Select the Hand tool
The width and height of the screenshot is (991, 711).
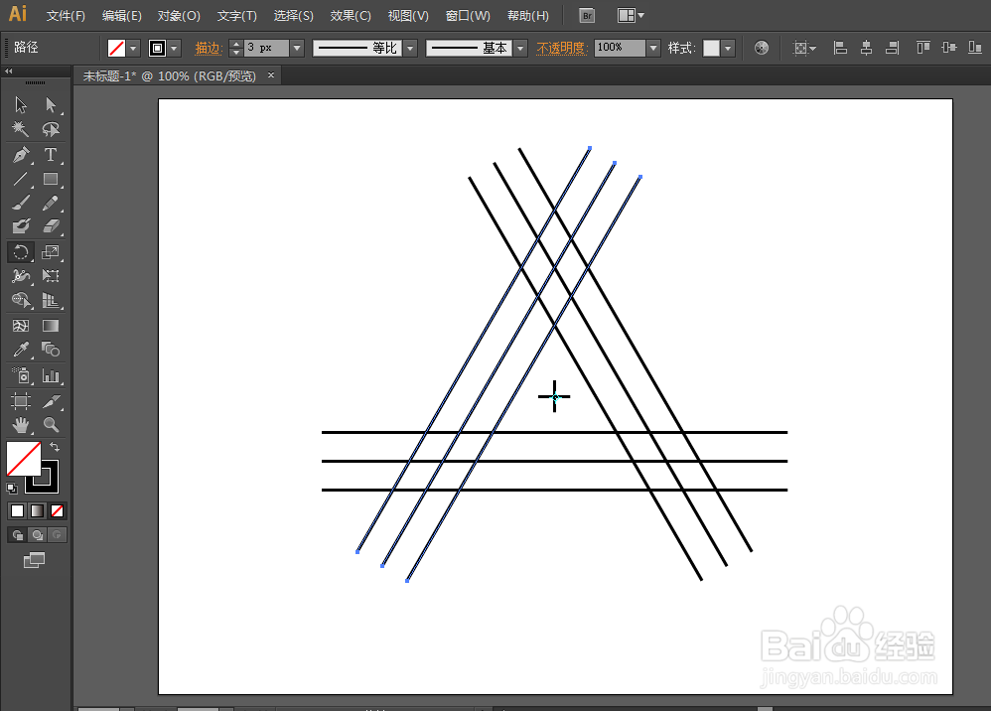tap(20, 425)
